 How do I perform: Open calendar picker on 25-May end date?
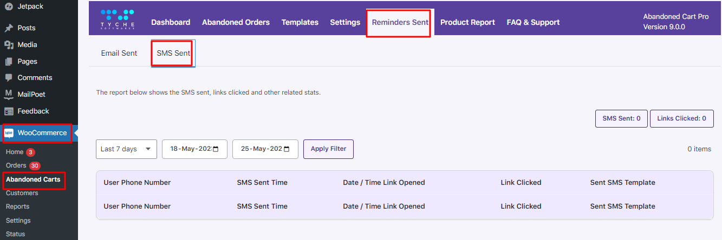point(287,149)
